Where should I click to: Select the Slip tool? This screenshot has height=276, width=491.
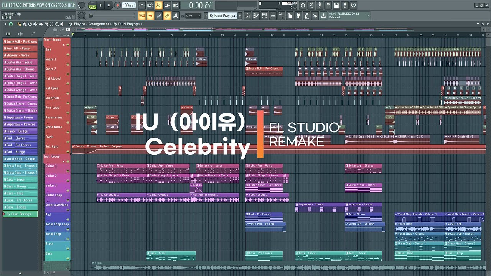41,24
